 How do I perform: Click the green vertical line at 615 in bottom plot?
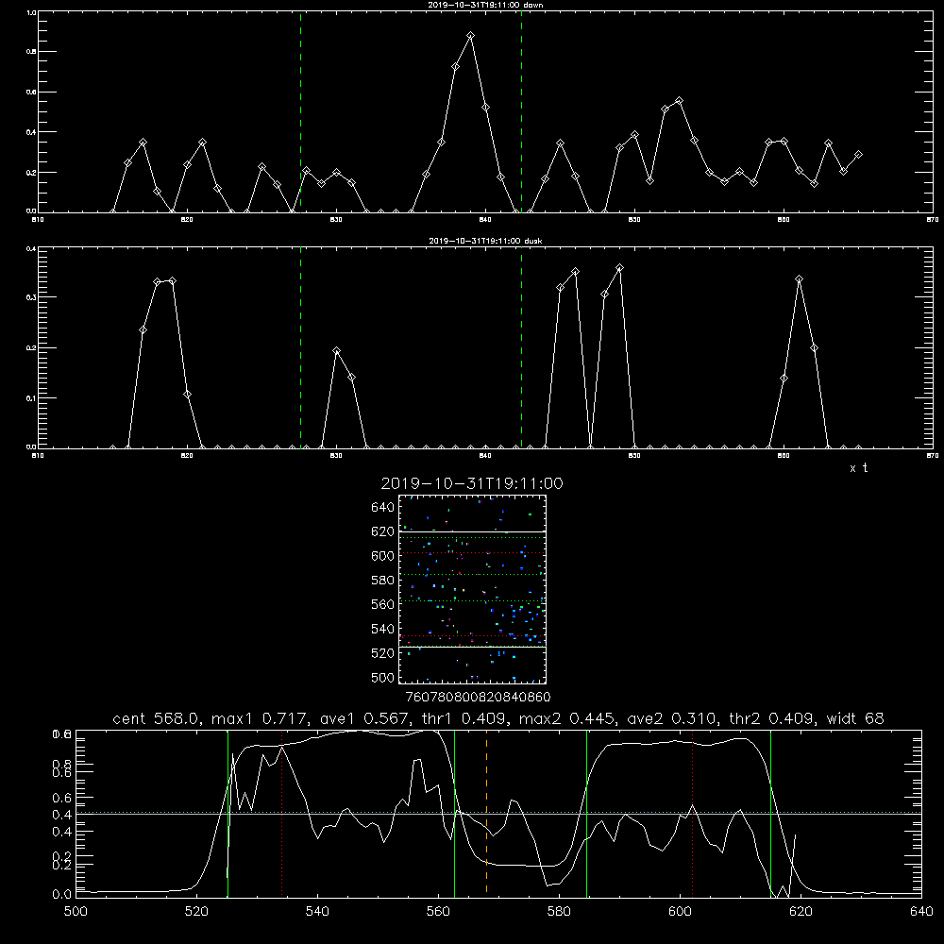pyautogui.click(x=770, y=813)
